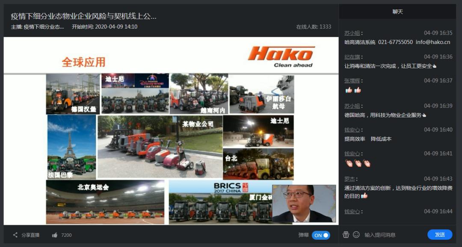Click the livestream title text
Screen dimensions: 462x247
[x=83, y=16]
